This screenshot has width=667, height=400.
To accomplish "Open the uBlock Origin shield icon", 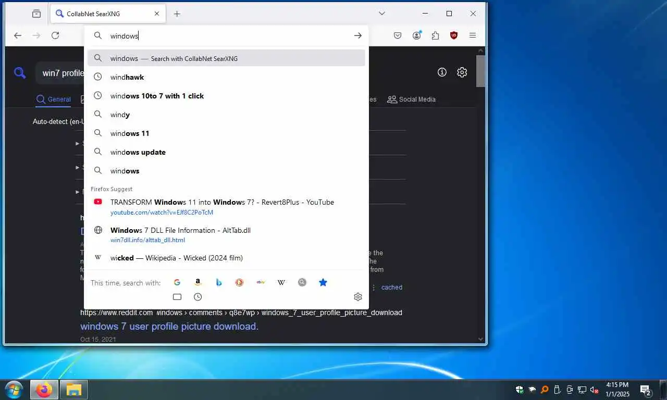I will coord(454,35).
